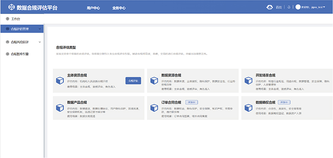Viewport: 333px width, 158px height.
Task: Select 合规评估管理 sidebar item
Action: coord(22,29)
